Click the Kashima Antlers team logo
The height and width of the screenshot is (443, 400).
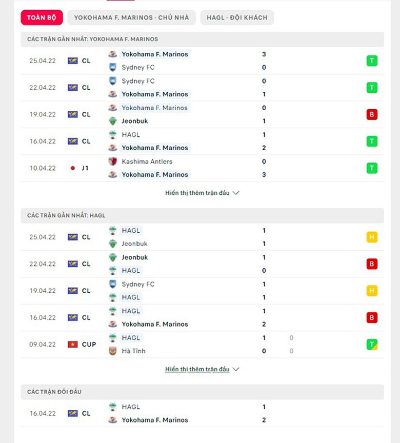click(x=113, y=162)
